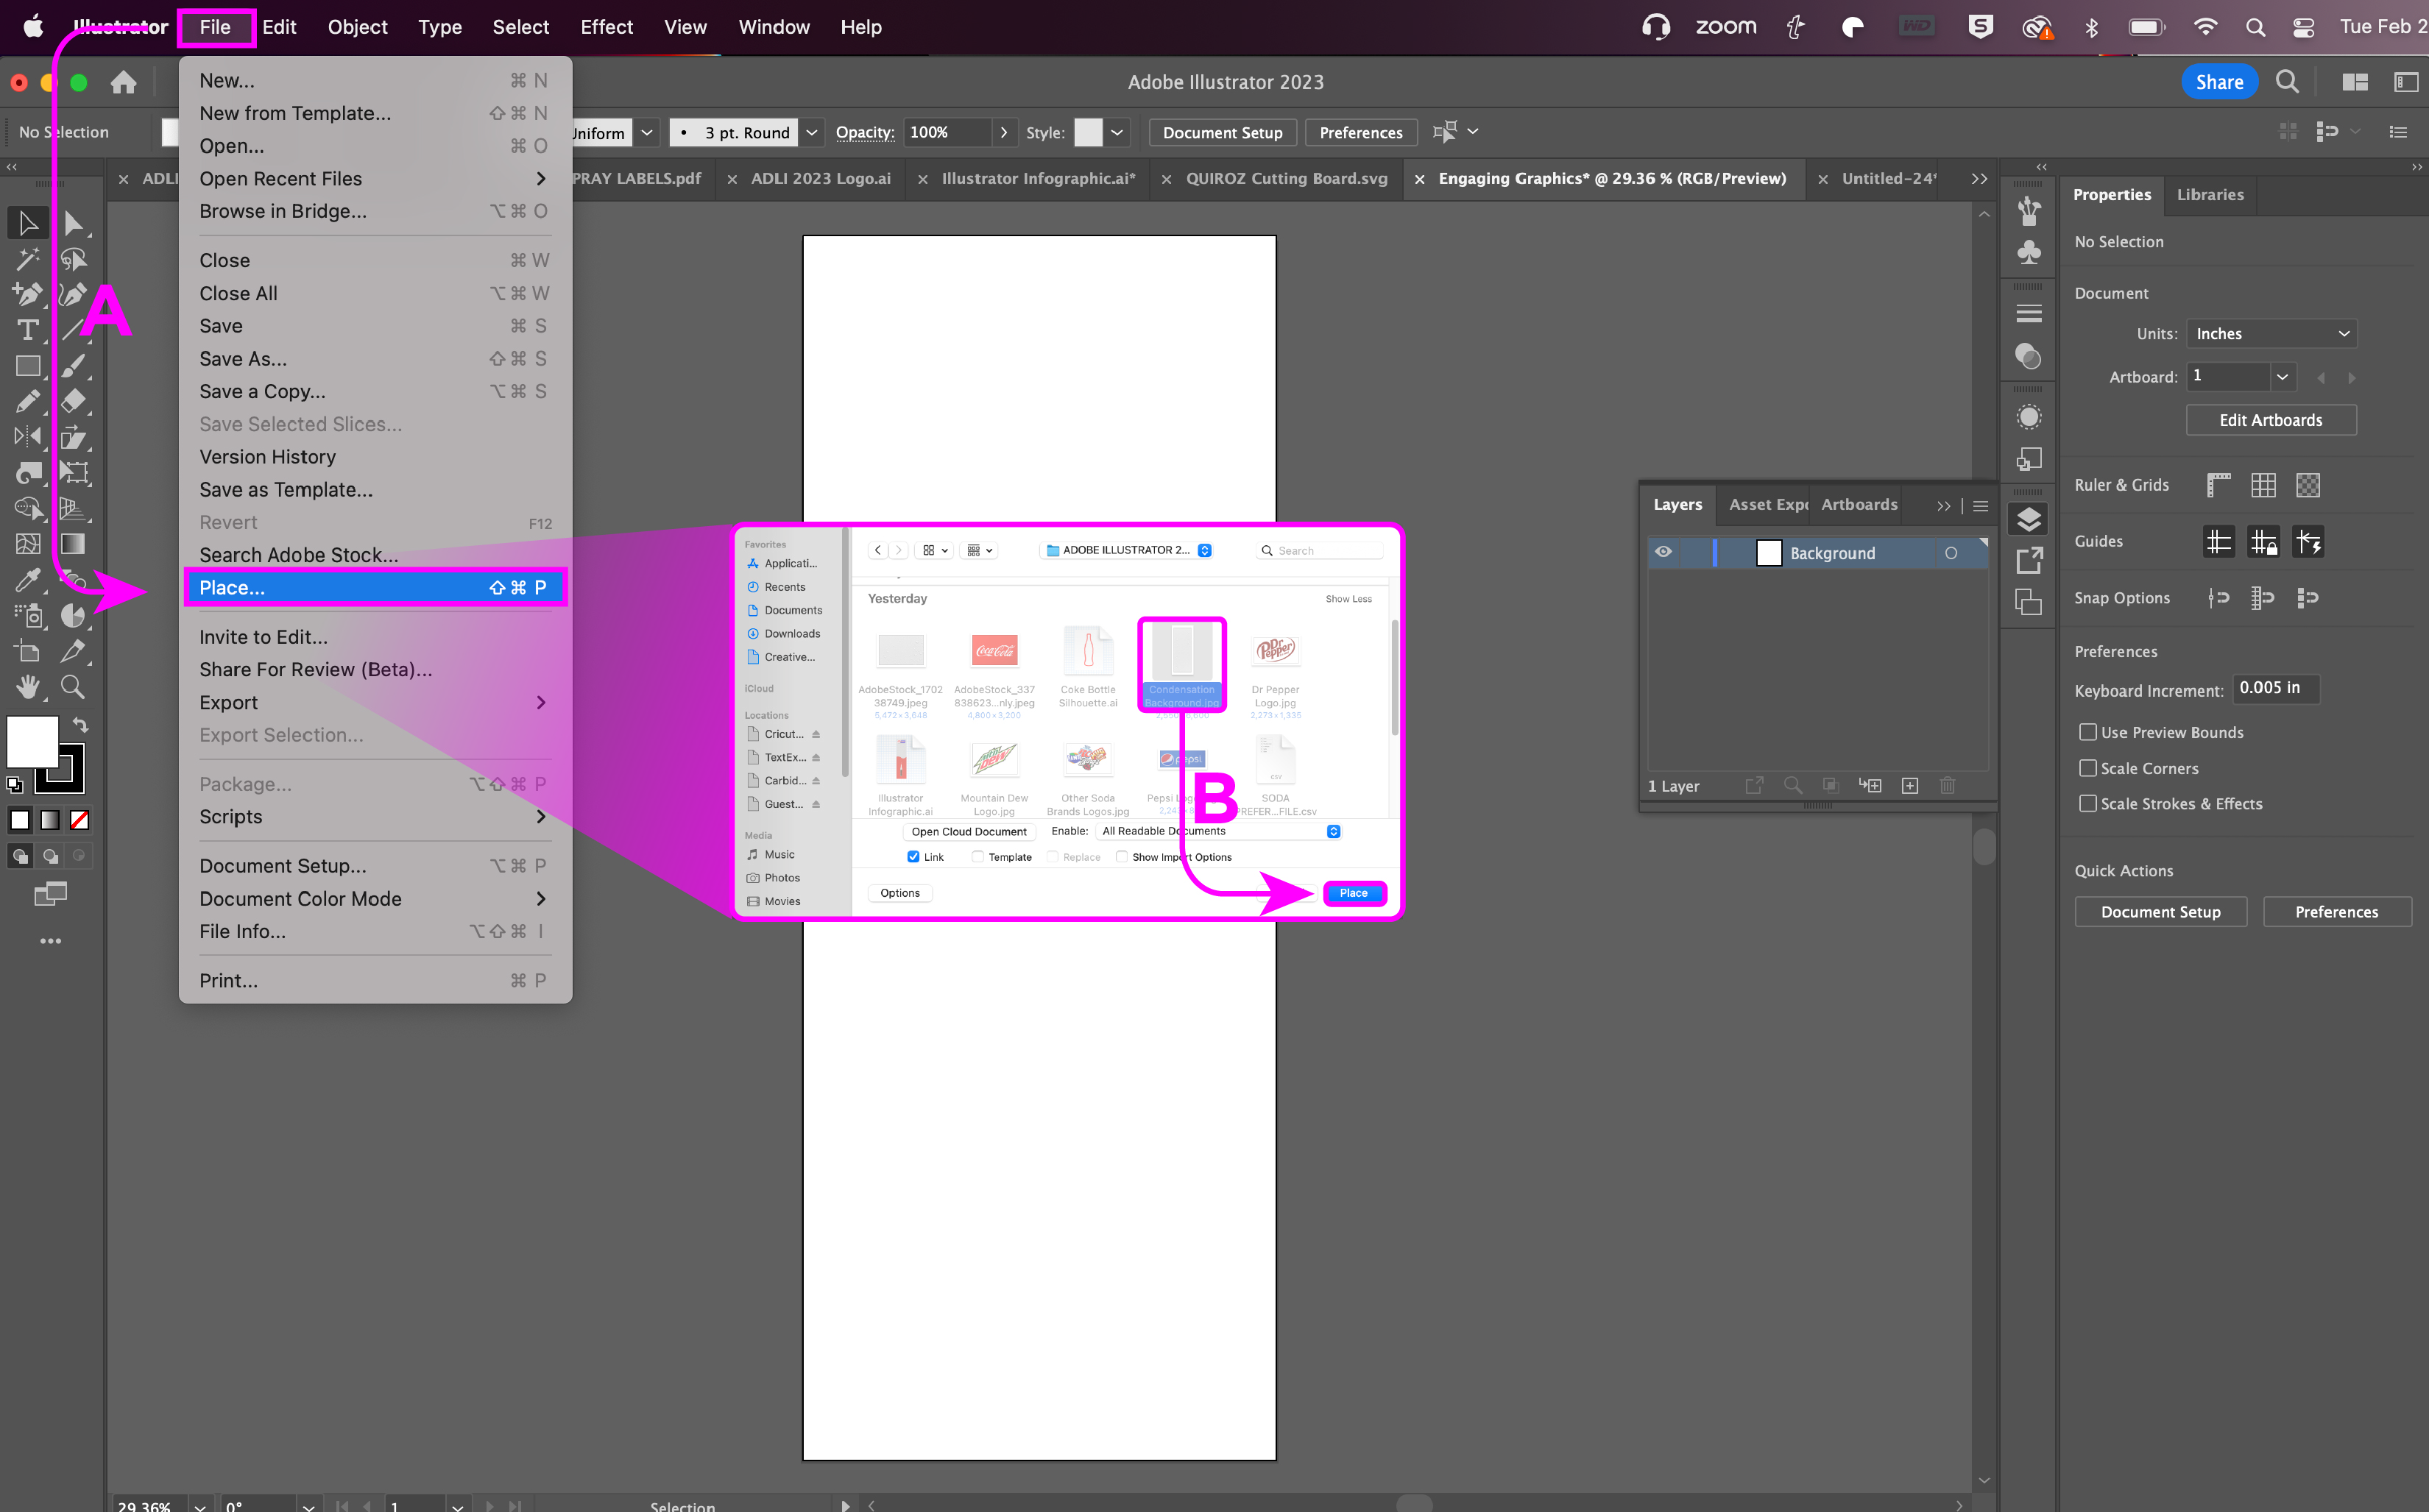Select the Type tool in toolbar

pos(28,330)
